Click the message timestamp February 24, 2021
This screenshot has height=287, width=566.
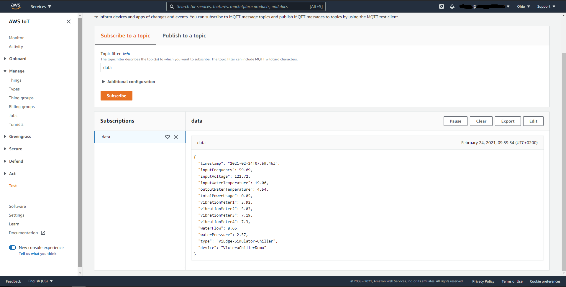(x=499, y=143)
